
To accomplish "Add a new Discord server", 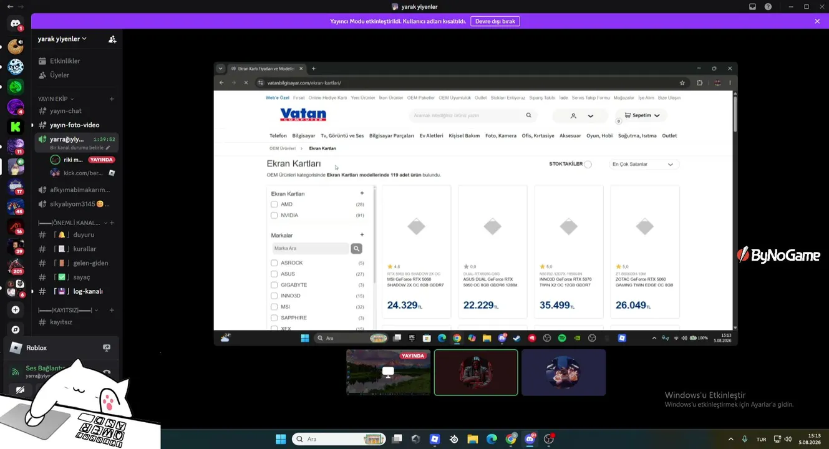I will (x=16, y=310).
